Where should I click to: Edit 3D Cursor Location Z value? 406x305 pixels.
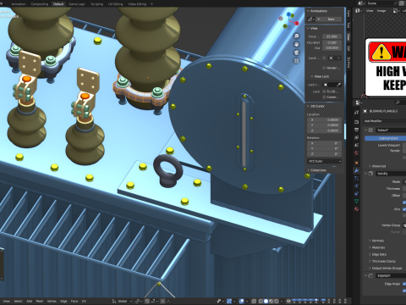(325, 130)
